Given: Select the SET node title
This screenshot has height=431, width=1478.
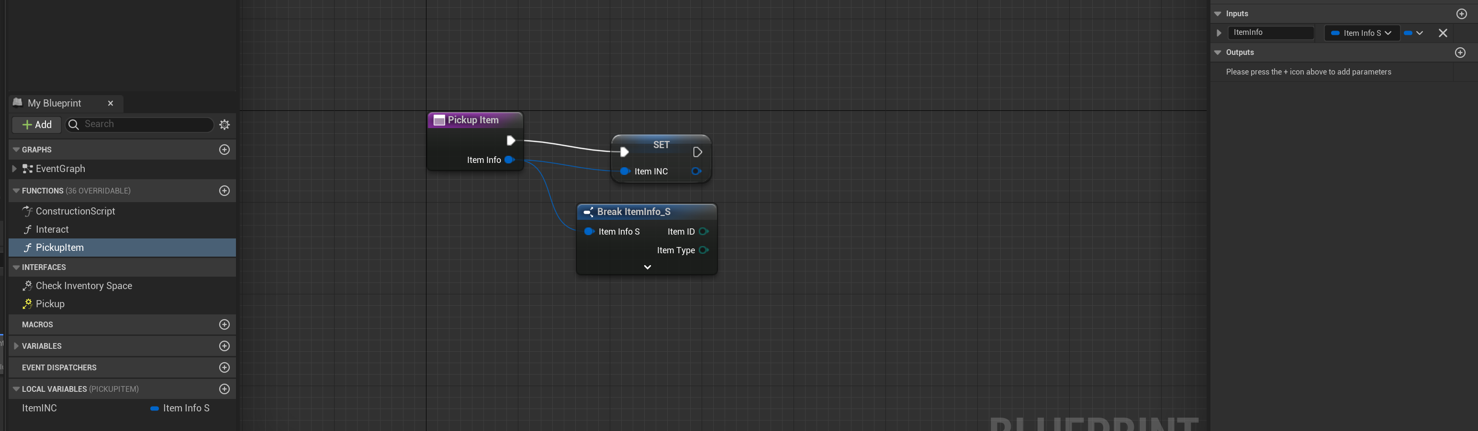Looking at the screenshot, I should point(661,145).
